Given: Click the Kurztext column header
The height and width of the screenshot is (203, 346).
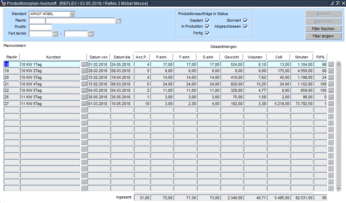Looking at the screenshot, I should [x=53, y=57].
